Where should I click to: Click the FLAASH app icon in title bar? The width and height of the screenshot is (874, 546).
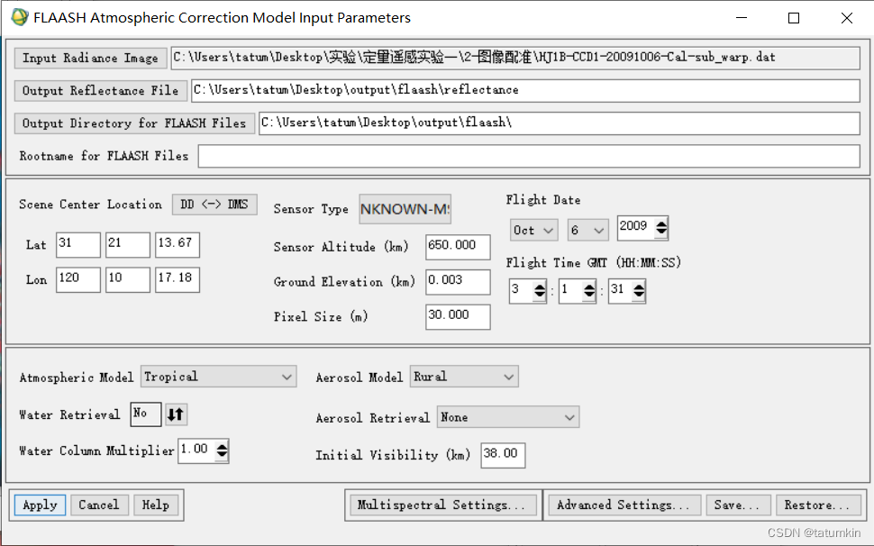click(x=20, y=17)
